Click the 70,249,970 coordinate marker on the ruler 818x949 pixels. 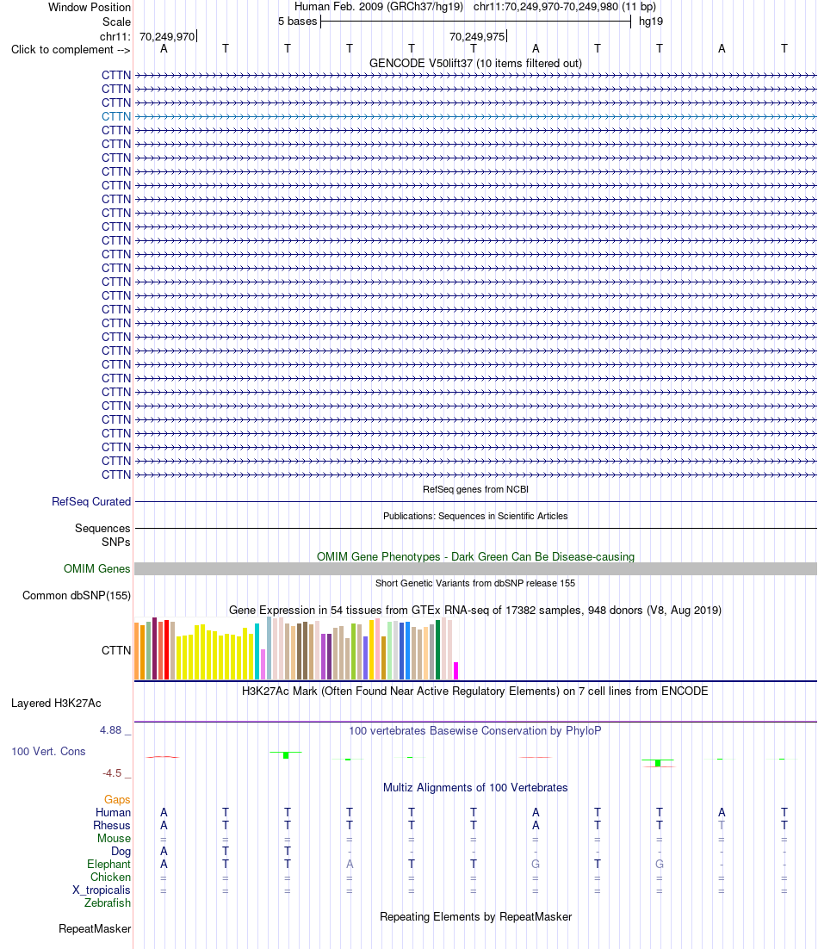167,36
